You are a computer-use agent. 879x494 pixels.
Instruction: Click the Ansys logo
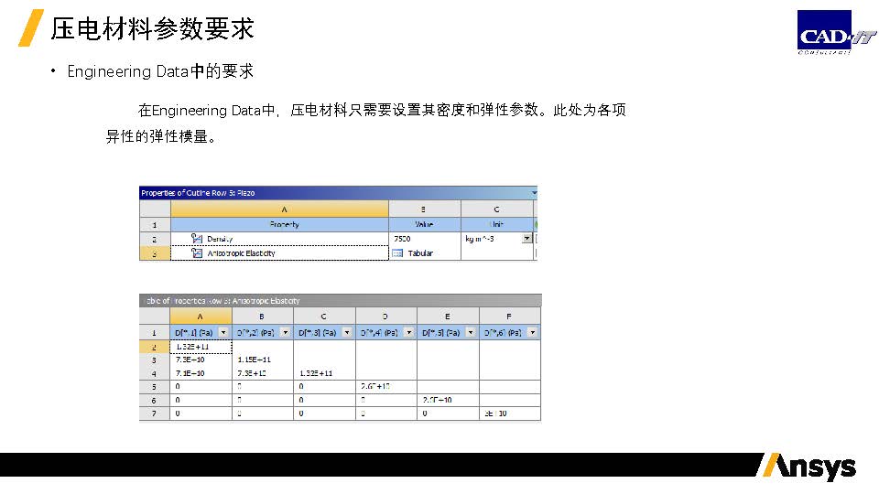coord(808,466)
